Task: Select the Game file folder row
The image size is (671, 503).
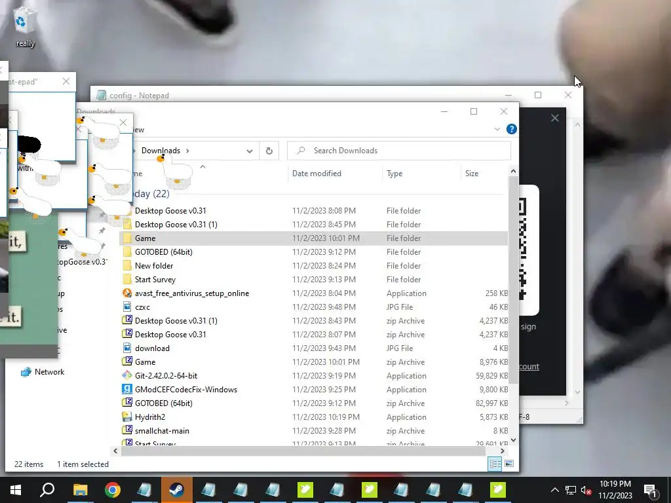Action: pyautogui.click(x=314, y=238)
